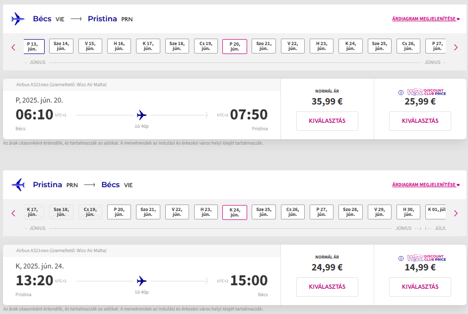
Task: Click the outbound flight airplane icon beside Bécs
Action: pyautogui.click(x=18, y=19)
